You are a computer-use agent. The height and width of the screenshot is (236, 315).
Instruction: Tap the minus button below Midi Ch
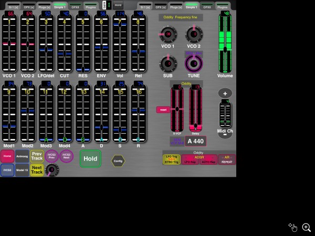(x=225, y=136)
